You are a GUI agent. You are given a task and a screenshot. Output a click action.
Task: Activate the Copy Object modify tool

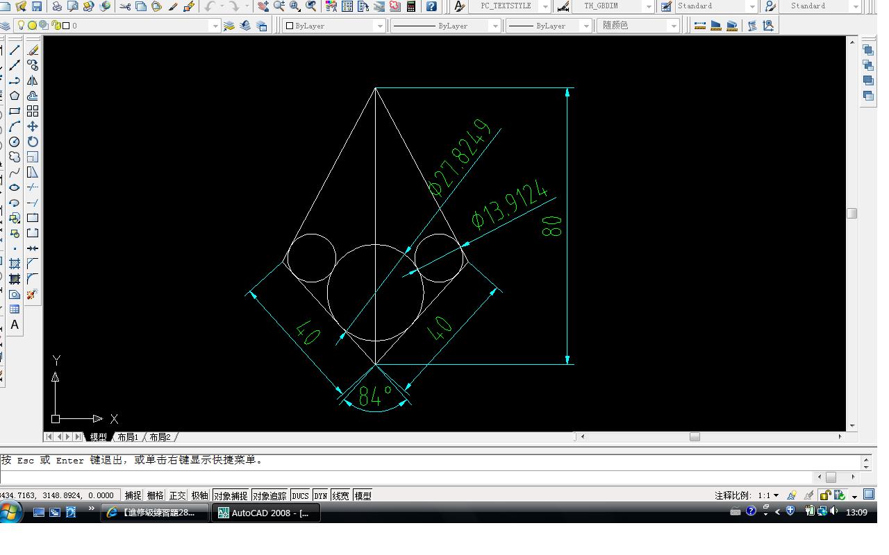[x=33, y=65]
